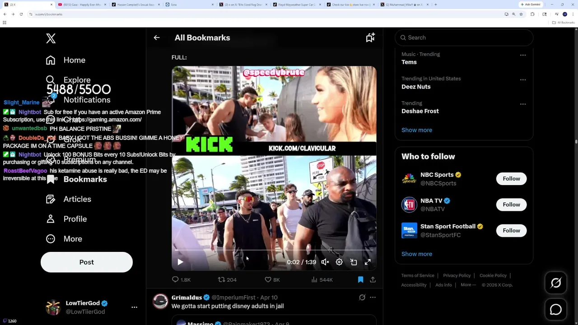This screenshot has width=578, height=325.
Task: Click the Home house icon
Action: tap(51, 60)
